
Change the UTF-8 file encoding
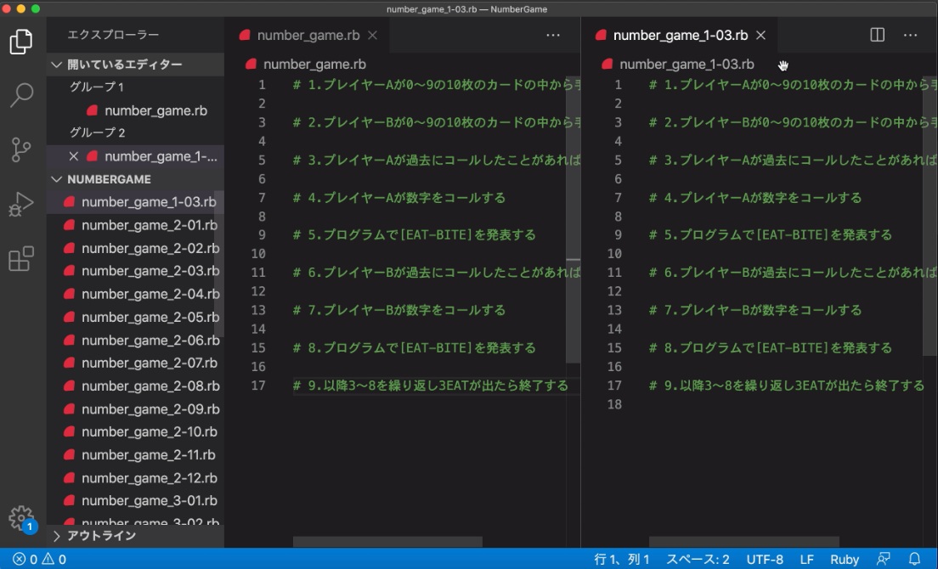(765, 560)
